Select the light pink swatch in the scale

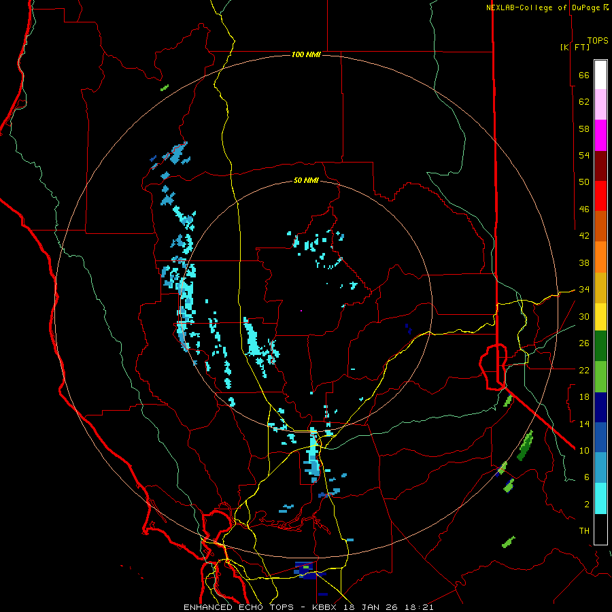pyautogui.click(x=600, y=104)
